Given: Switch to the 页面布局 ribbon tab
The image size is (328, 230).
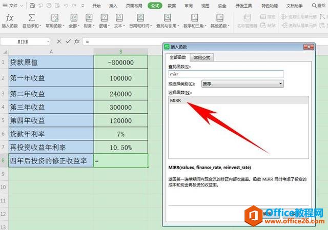Looking at the screenshot, I should pos(134,6).
